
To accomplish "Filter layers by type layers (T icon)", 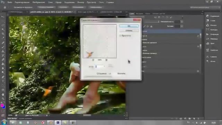I will point(163,17).
